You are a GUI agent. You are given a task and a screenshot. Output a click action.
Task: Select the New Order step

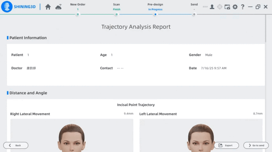click(78, 4)
